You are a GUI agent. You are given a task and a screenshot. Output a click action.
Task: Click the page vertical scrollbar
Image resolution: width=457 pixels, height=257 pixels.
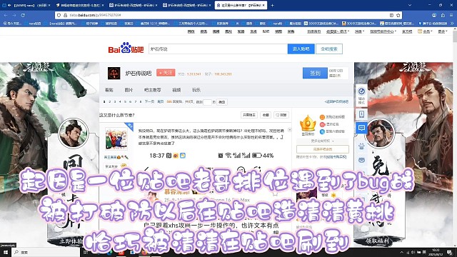pyautogui.click(x=455, y=137)
